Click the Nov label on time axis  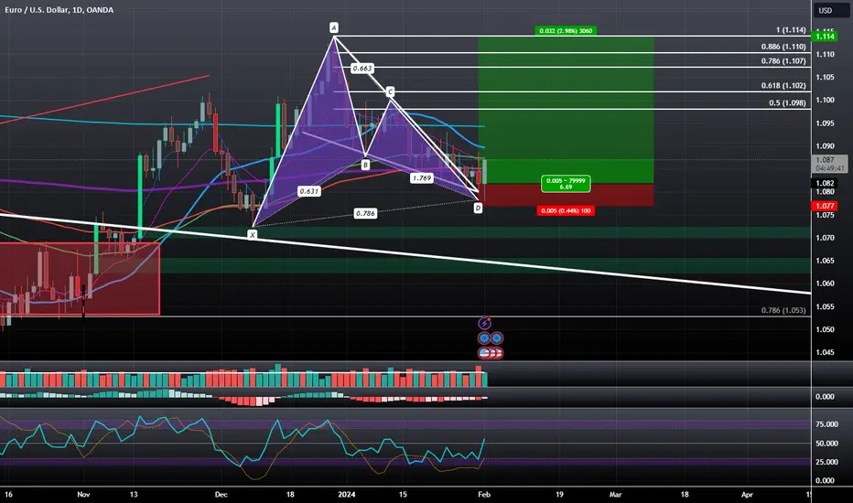(x=83, y=494)
